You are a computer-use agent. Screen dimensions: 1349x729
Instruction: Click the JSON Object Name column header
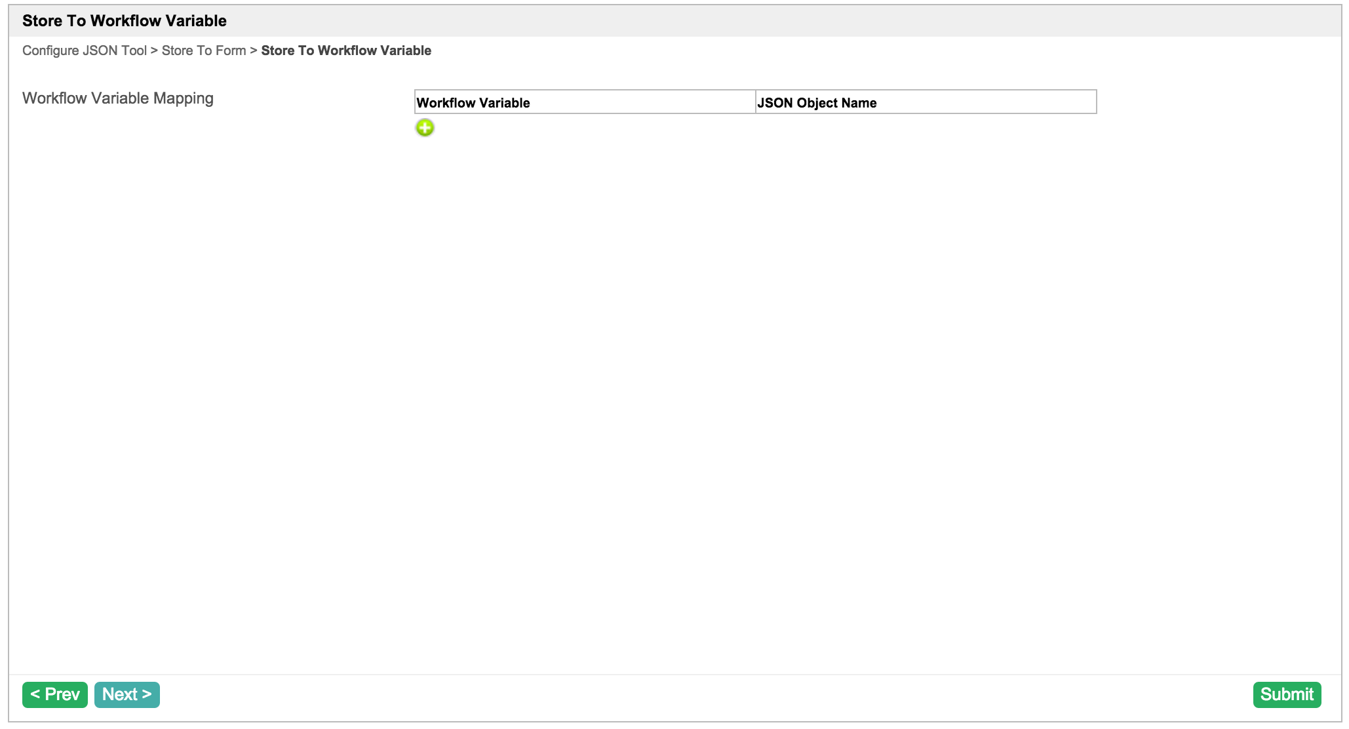pyautogui.click(x=817, y=103)
